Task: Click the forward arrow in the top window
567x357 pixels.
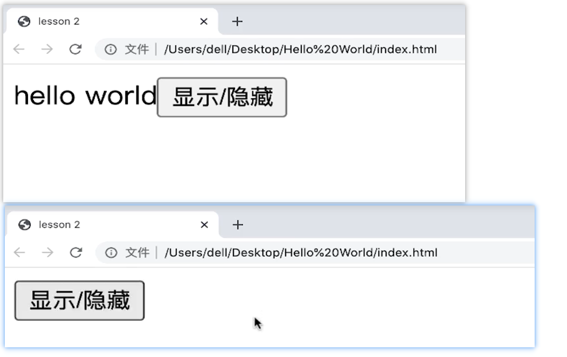Action: click(47, 49)
